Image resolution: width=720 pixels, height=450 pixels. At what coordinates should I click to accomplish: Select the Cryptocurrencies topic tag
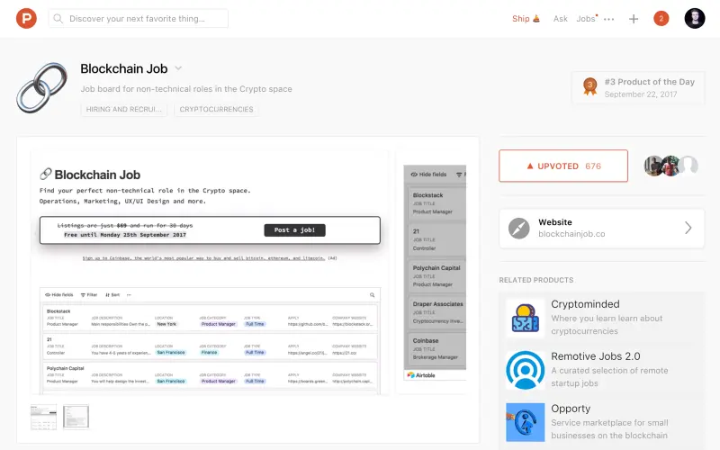pos(216,109)
